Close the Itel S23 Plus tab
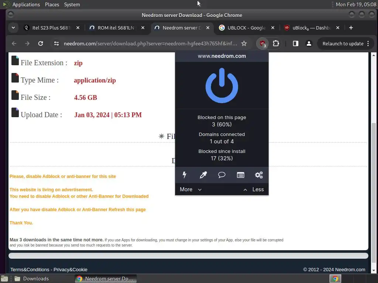 tap(78, 28)
